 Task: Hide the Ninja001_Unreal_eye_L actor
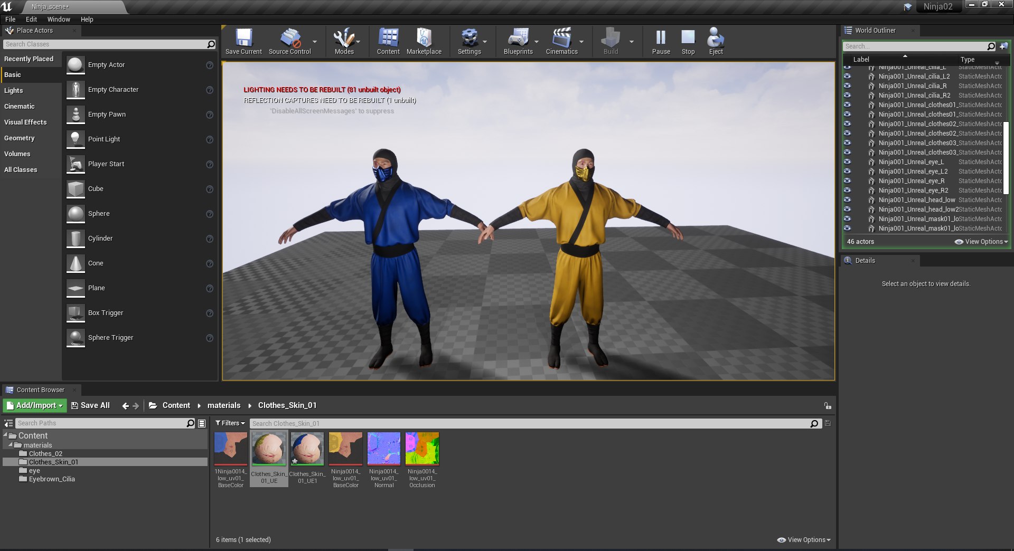(847, 161)
